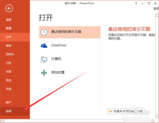Click the help question mark icon
The height and width of the screenshot is (123, 159).
click(136, 4)
